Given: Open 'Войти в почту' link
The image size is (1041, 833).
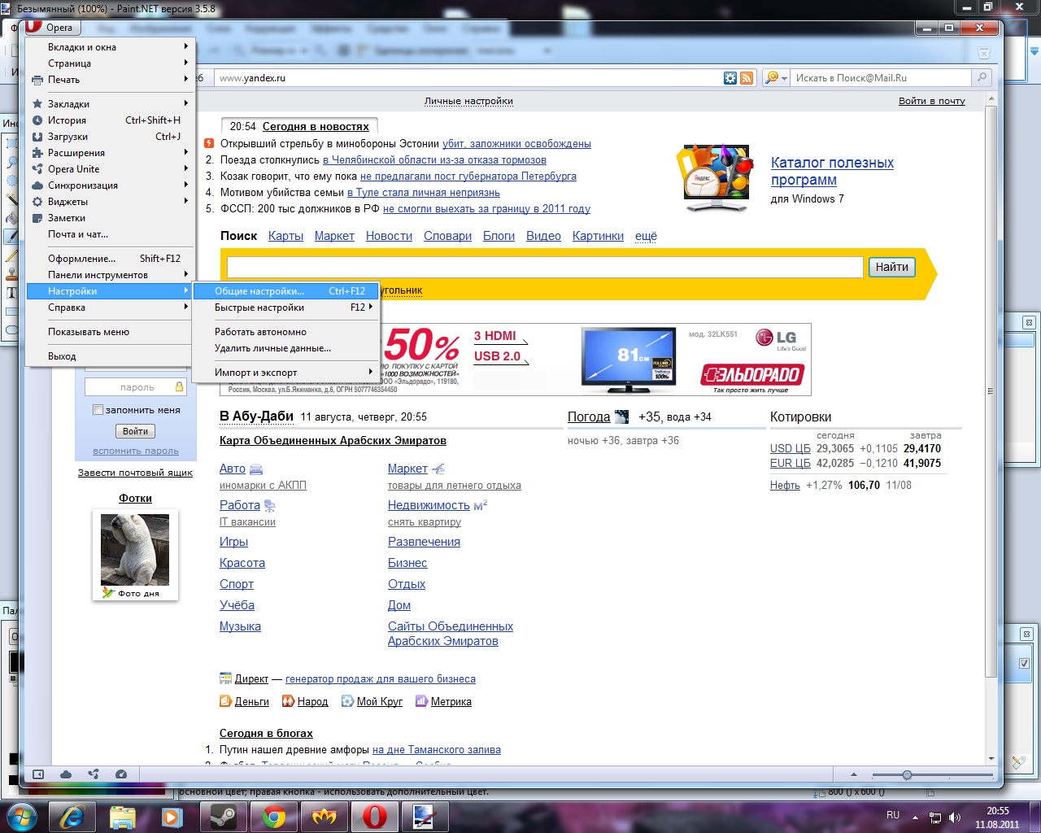Looking at the screenshot, I should [x=932, y=101].
